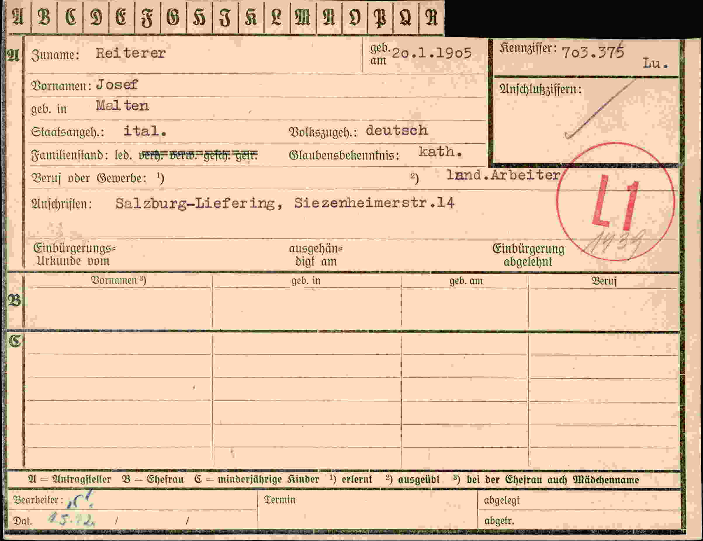Select the 'K' alphabet index tab

tap(251, 17)
